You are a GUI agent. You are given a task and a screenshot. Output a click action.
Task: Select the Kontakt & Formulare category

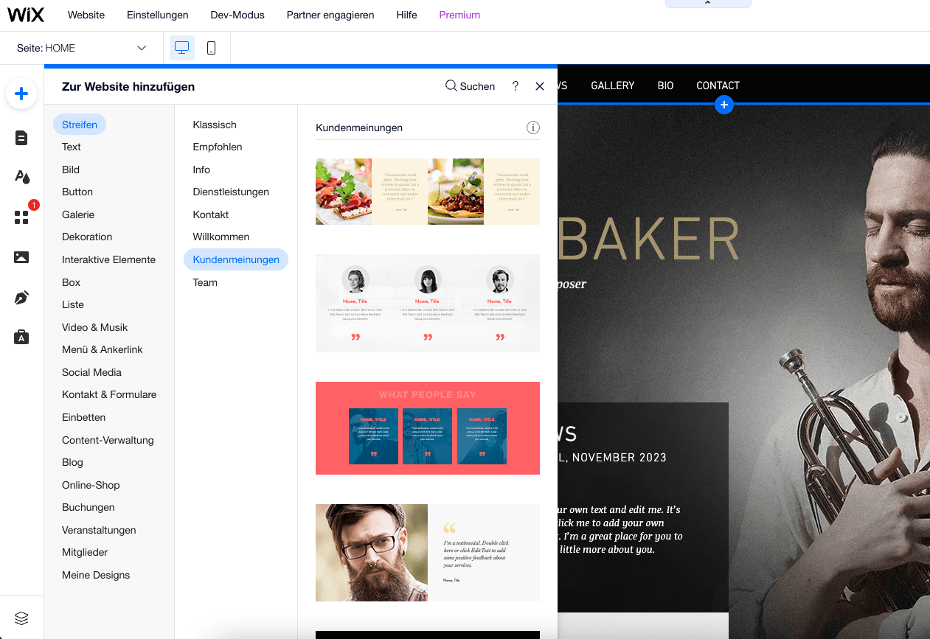[109, 394]
